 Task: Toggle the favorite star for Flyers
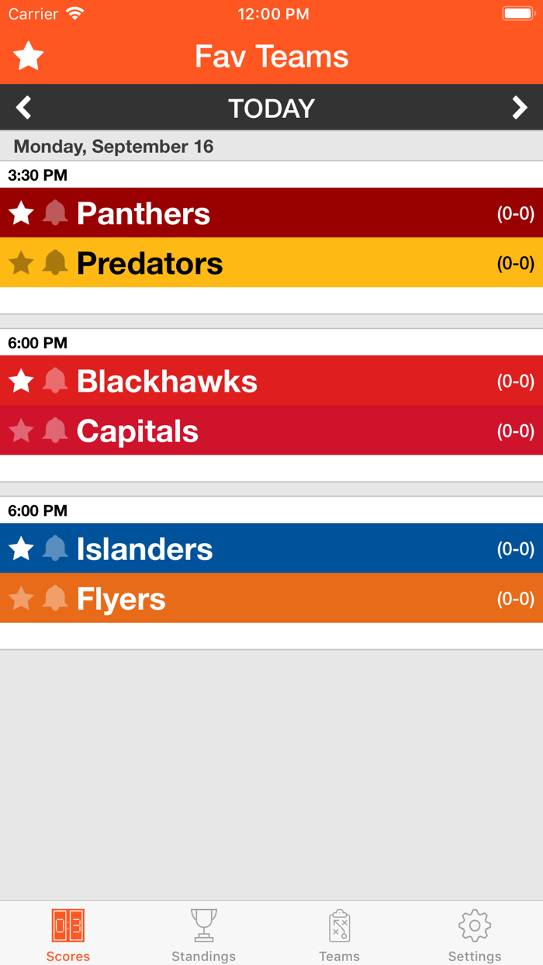point(20,598)
